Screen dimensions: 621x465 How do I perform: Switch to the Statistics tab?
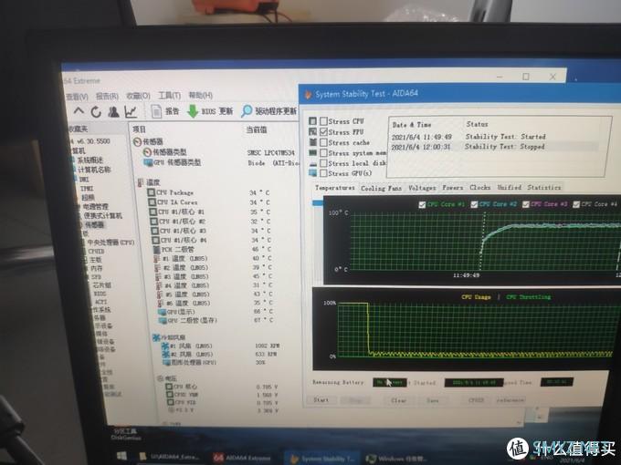point(543,187)
